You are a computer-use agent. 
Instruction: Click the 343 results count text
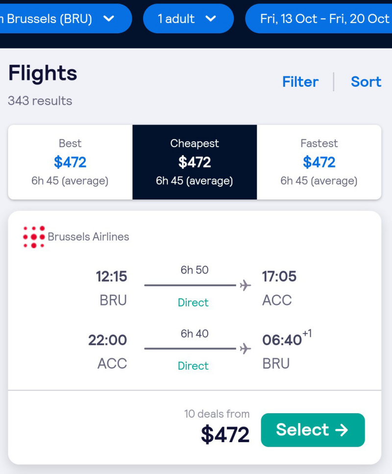pyautogui.click(x=40, y=100)
